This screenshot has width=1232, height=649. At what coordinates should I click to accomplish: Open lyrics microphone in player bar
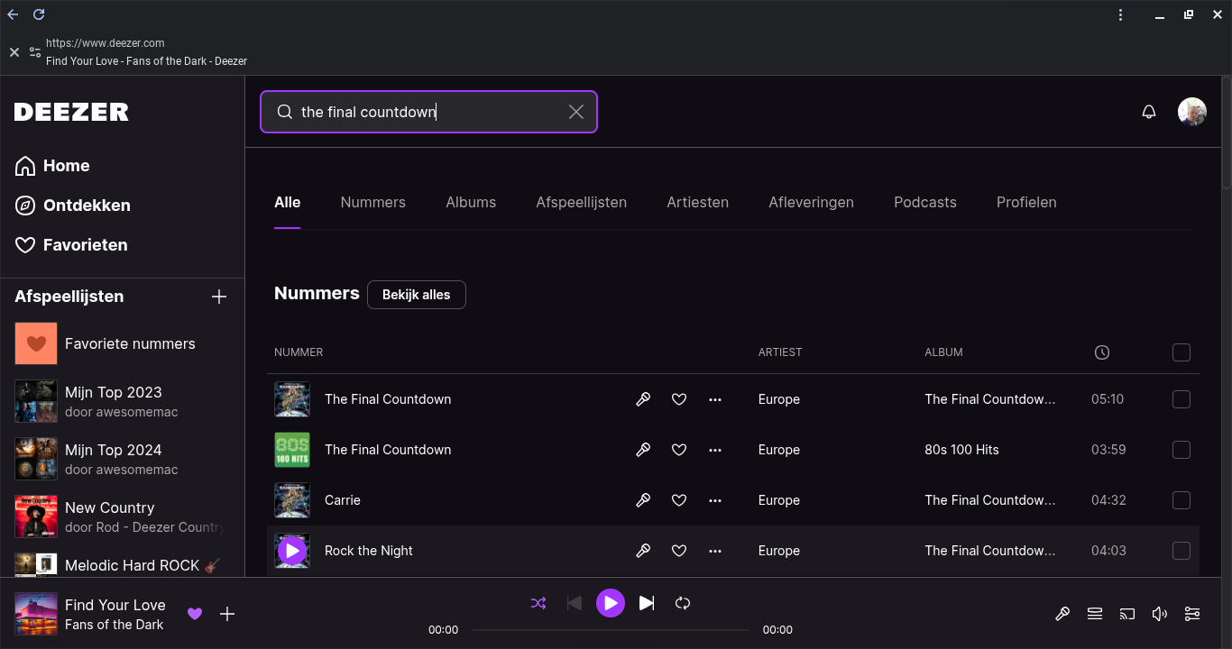(1062, 614)
